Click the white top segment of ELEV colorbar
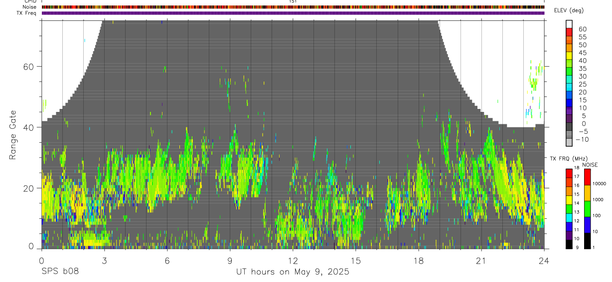The width and height of the screenshot is (612, 282). [x=569, y=24]
